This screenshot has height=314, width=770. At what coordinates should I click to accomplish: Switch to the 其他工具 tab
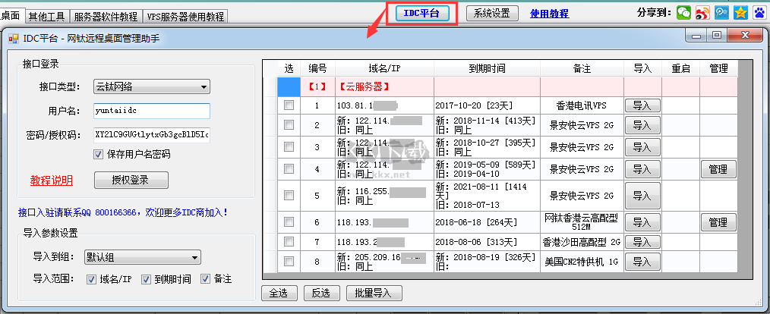(x=46, y=17)
